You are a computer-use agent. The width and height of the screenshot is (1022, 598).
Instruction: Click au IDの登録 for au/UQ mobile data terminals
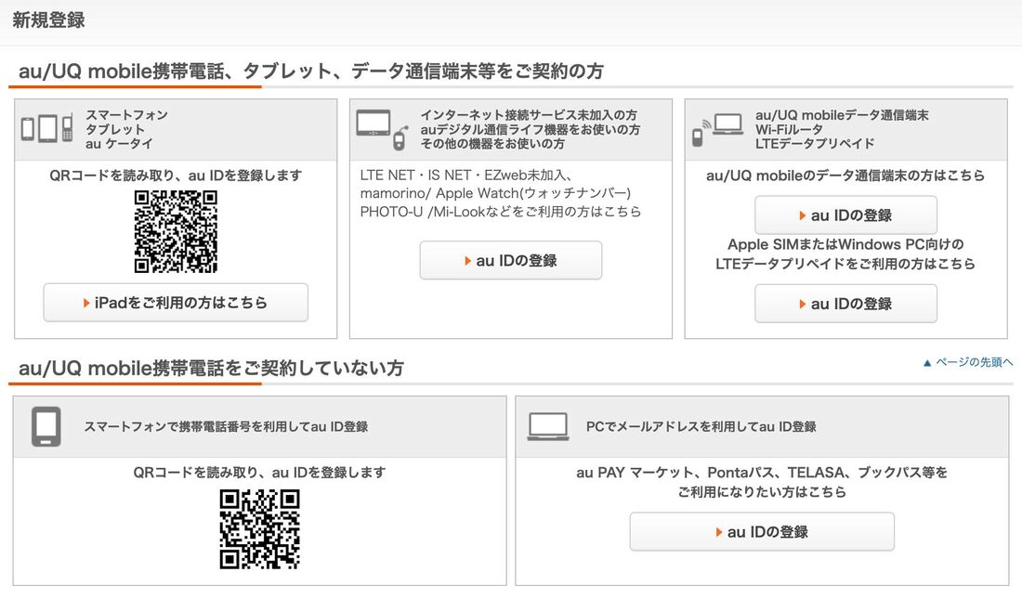tap(846, 215)
